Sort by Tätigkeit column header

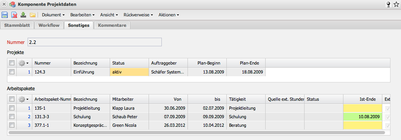point(246,99)
